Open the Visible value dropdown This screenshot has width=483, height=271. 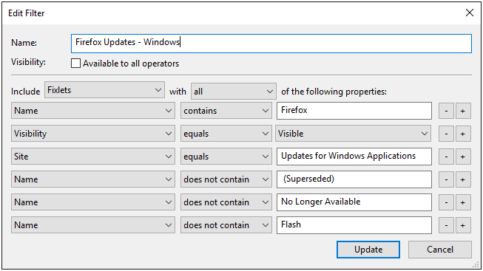353,134
